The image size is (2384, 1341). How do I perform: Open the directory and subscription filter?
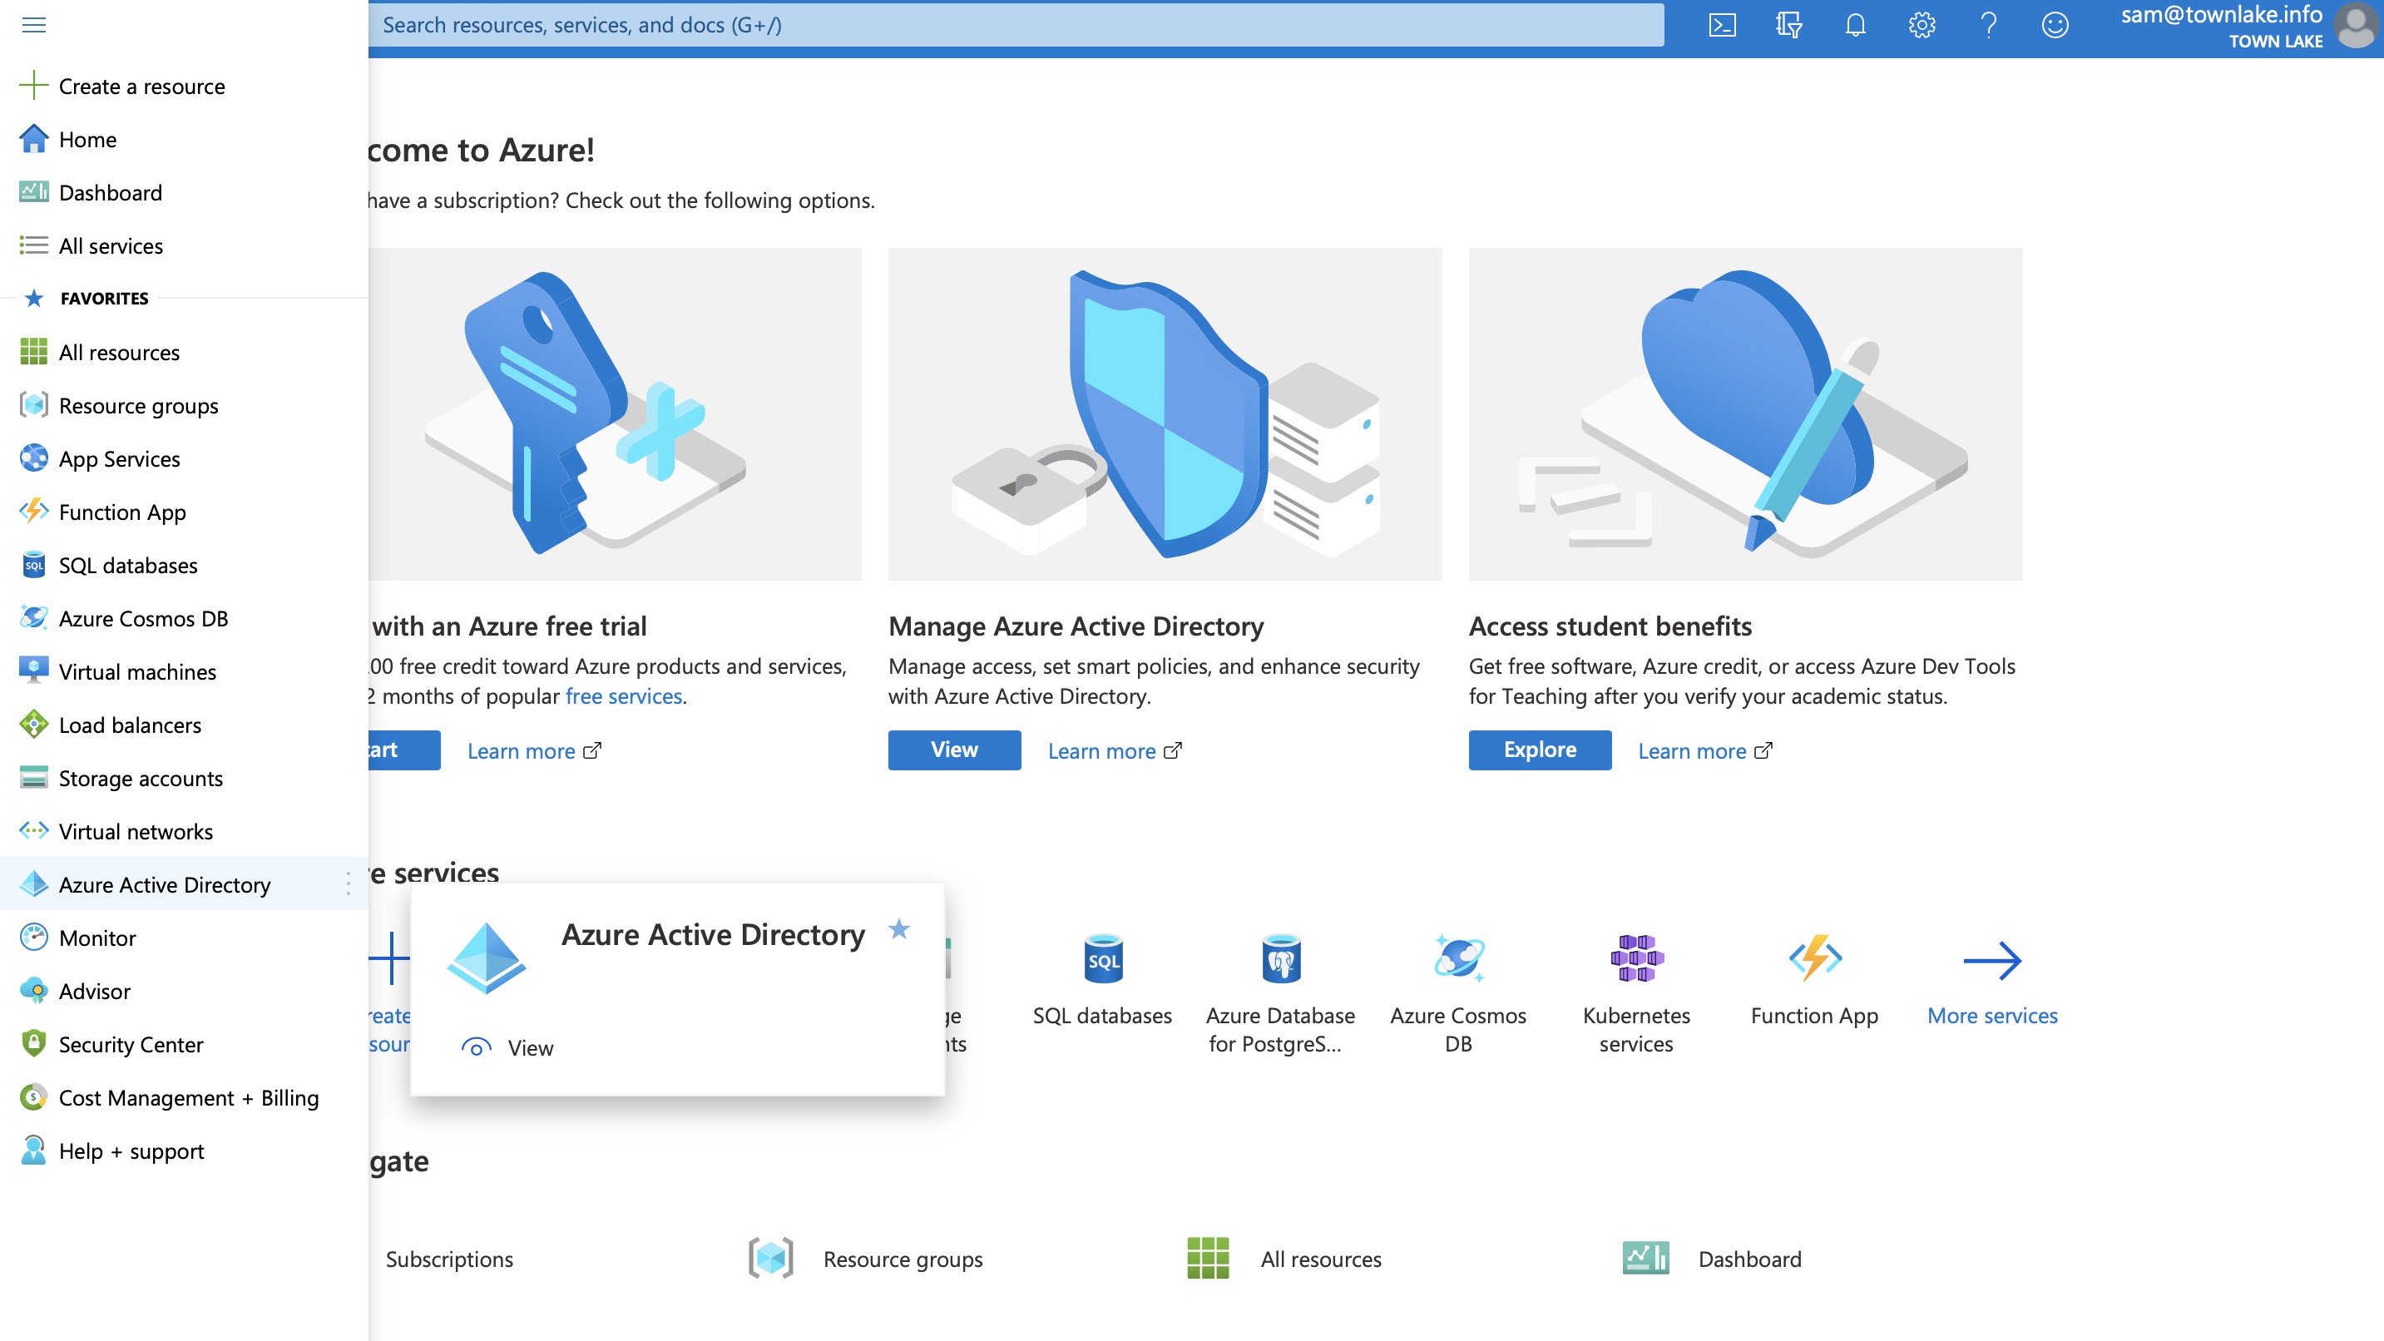coord(1788,25)
